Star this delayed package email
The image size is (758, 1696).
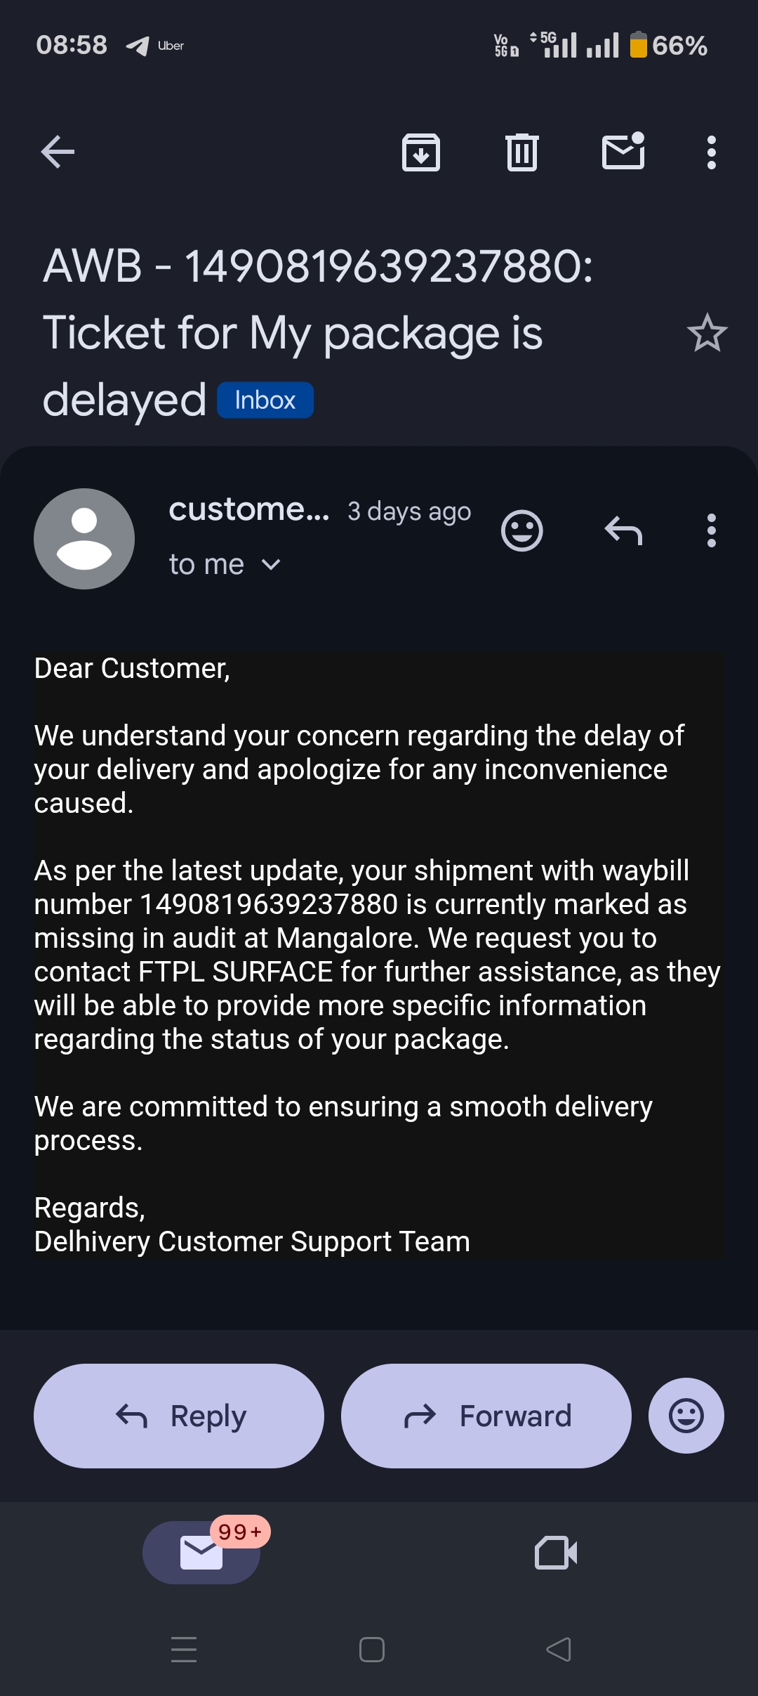pyautogui.click(x=707, y=333)
